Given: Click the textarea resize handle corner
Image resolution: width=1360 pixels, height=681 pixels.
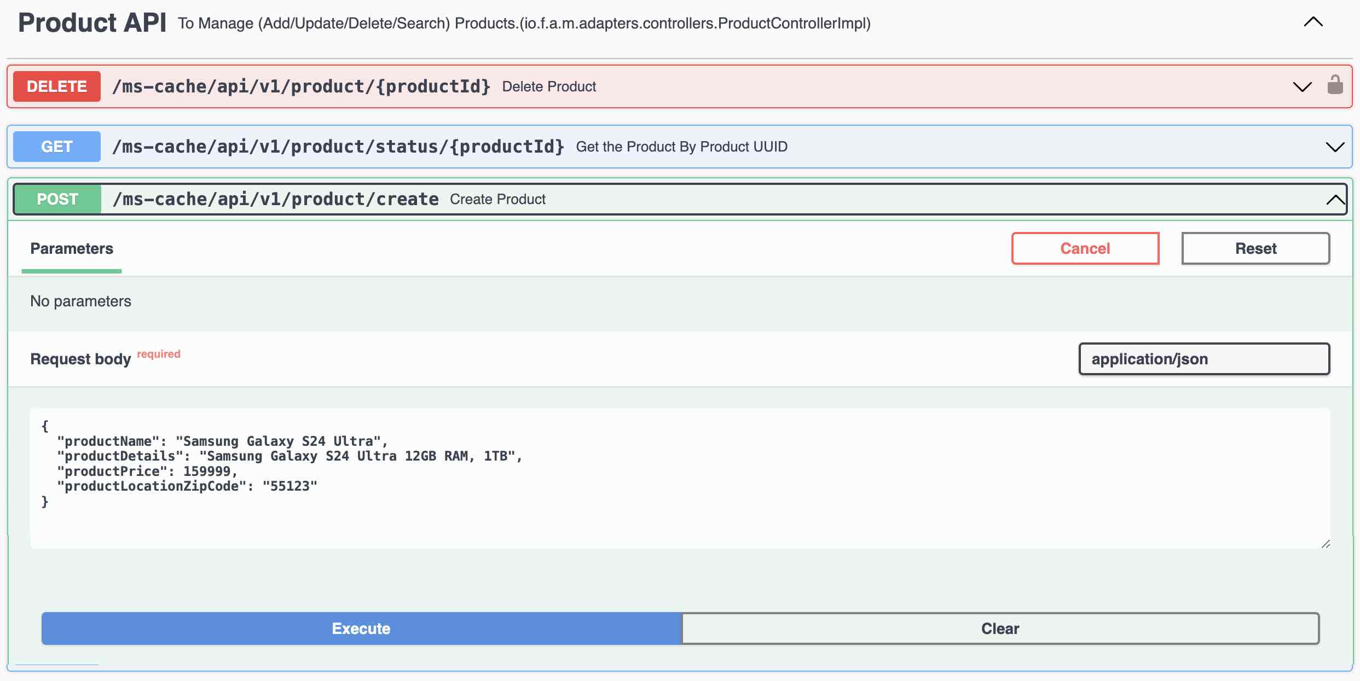Looking at the screenshot, I should click(x=1325, y=544).
